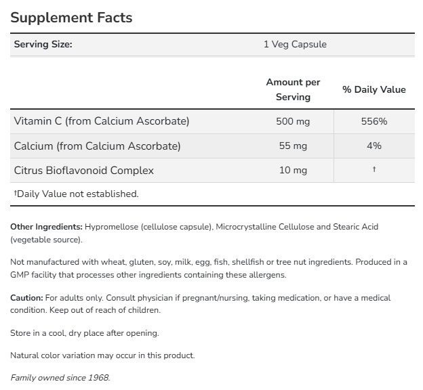This screenshot has height=390, width=423.
Task: Click the 500 mg amount cell
Action: 293,121
